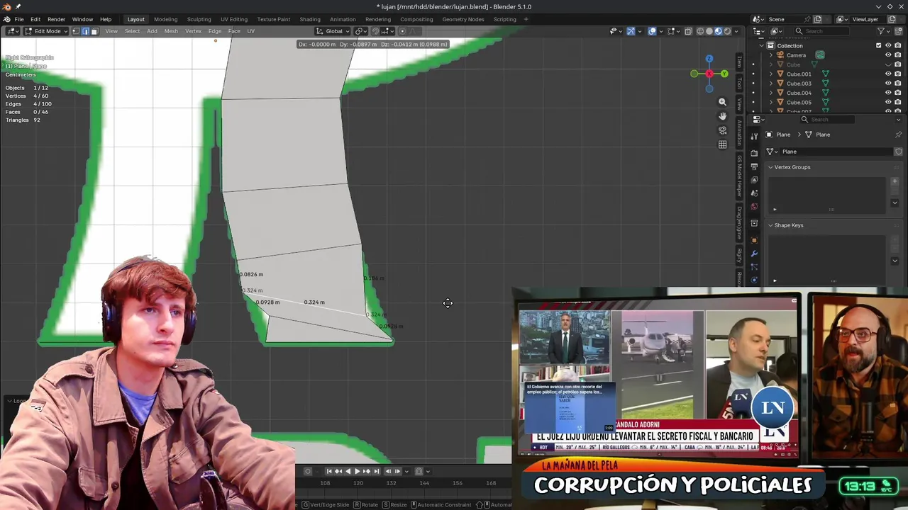Open Edit Mode dropdown
Screen dimensions: 908x510
tap(46, 31)
